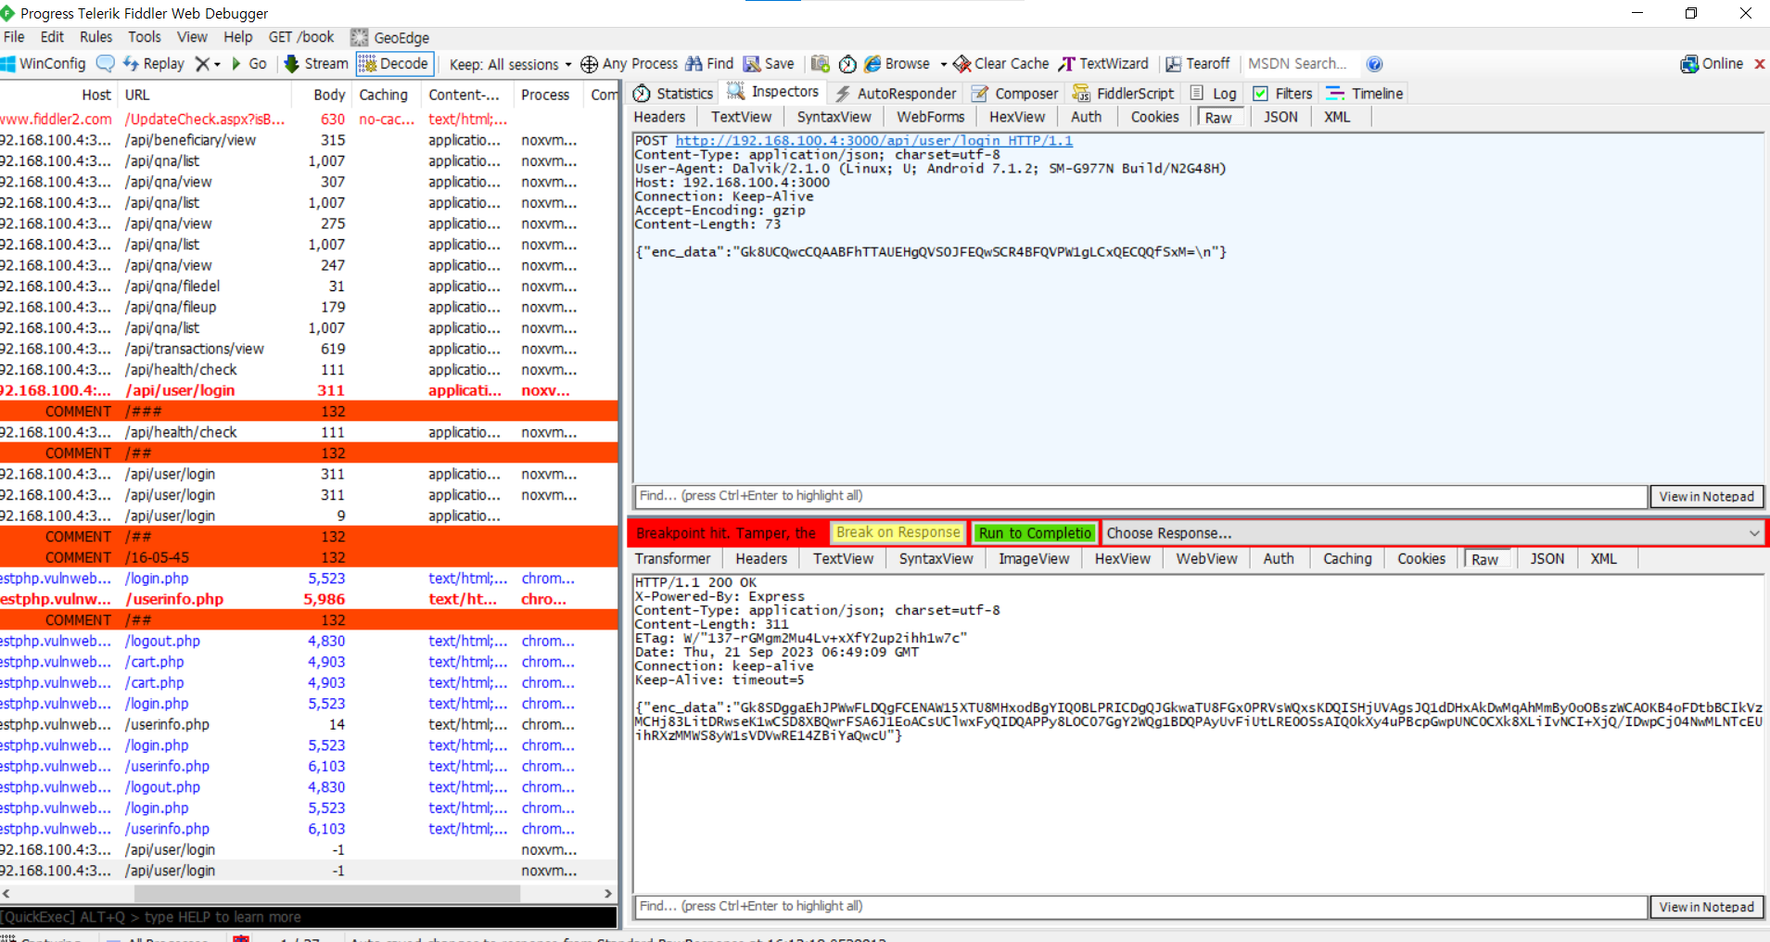Click the Log document icon
This screenshot has height=942, width=1770.
click(x=1197, y=94)
